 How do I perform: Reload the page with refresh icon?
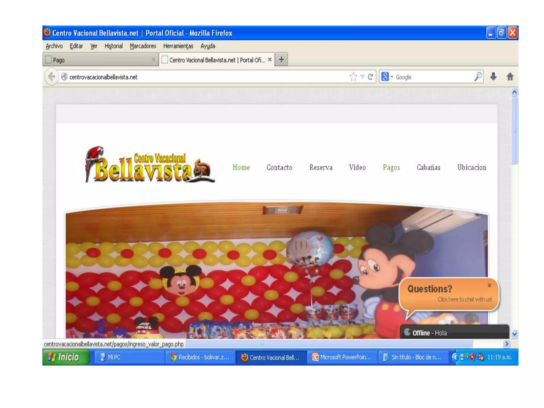(371, 77)
